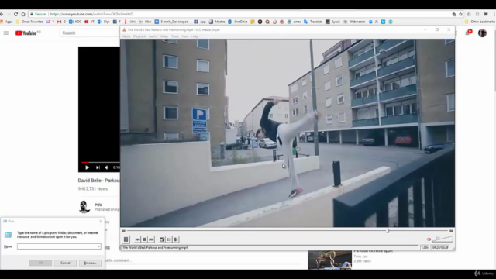The height and width of the screenshot is (279, 496).
Task: Skip to next YouTube video
Action: (x=98, y=167)
